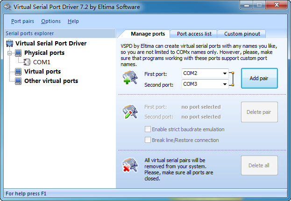The image size is (291, 201).
Task: Toggle Break line/Restore connection checkbox
Action: pyautogui.click(x=148, y=140)
